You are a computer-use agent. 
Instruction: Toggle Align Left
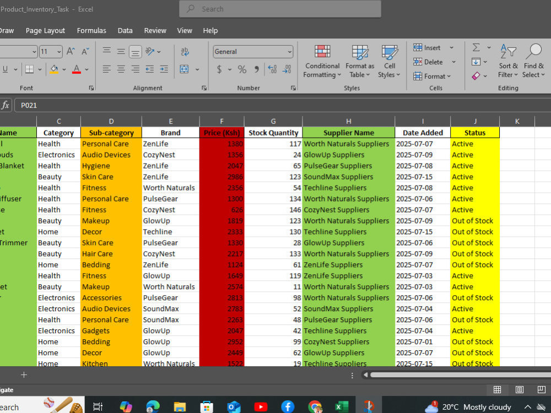(107, 69)
